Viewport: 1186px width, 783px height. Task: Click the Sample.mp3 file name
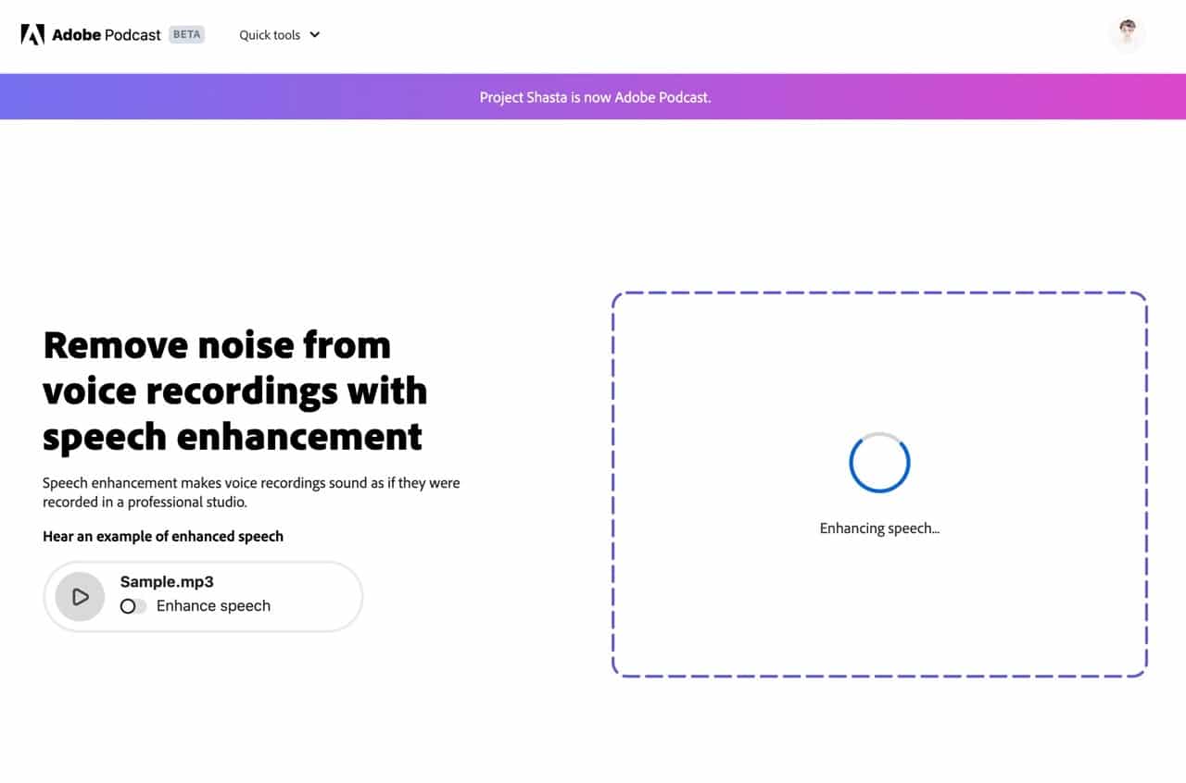click(167, 581)
